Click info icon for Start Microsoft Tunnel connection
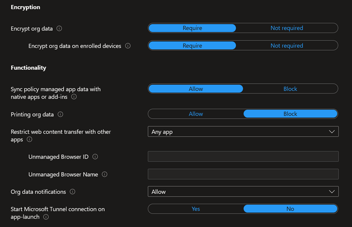This screenshot has width=352, height=227. pyautogui.click(x=46, y=217)
